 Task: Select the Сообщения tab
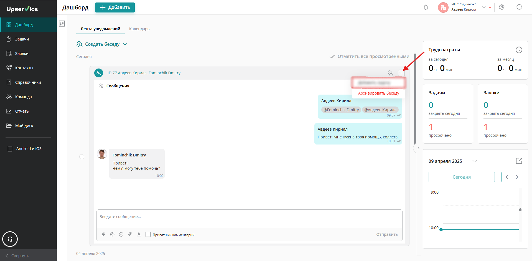114,86
